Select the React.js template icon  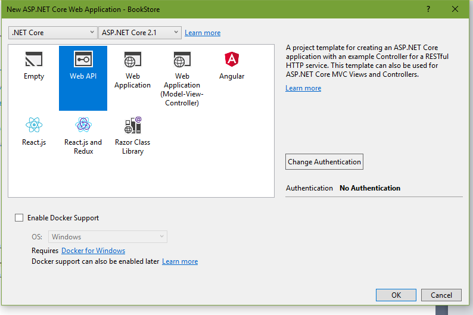34,125
